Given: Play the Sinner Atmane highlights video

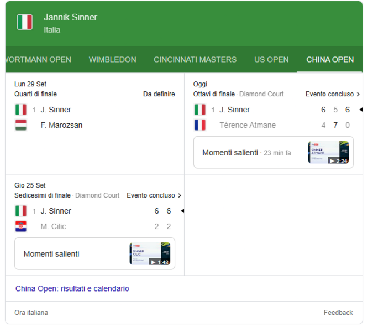Looking at the screenshot, I should click(328, 153).
